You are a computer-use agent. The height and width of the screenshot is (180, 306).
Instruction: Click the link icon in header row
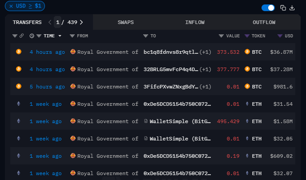pos(21,36)
